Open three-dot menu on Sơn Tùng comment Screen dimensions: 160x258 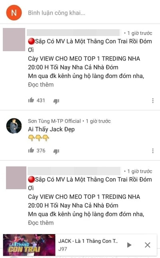153,151
